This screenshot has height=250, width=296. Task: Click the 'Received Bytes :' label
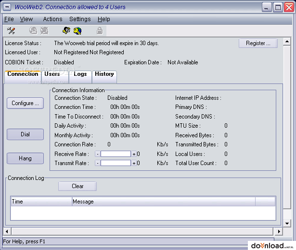[194, 135]
